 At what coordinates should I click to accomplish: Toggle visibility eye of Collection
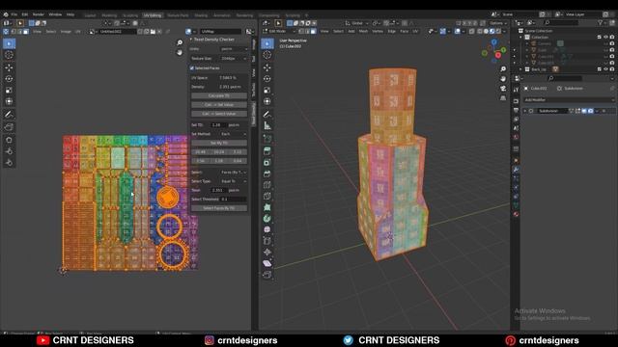pos(605,37)
